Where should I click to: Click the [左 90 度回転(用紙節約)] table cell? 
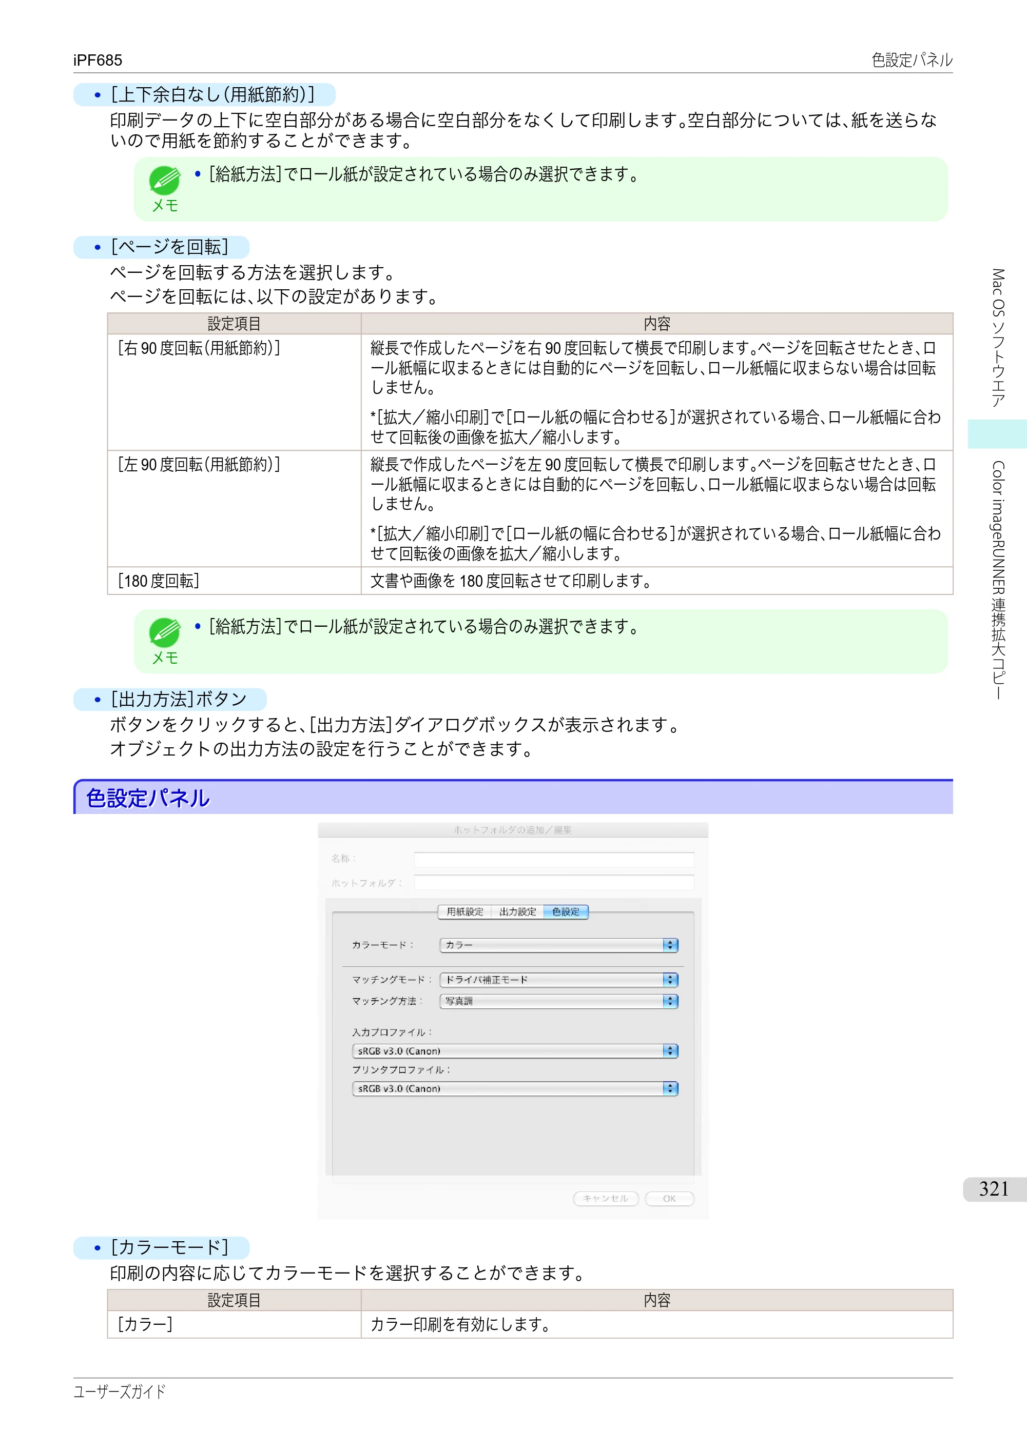click(x=234, y=508)
